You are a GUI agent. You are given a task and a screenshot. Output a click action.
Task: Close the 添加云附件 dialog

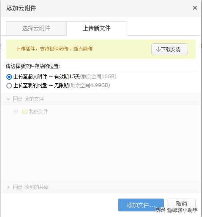point(195,8)
